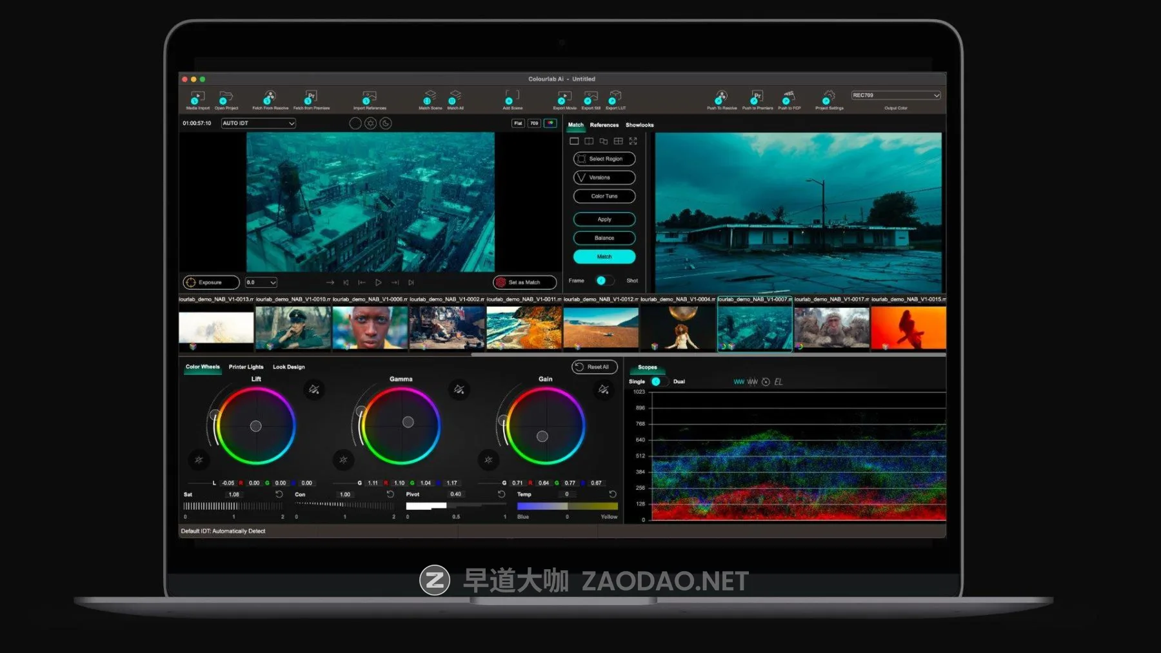Open Project Settings gear icon
This screenshot has width=1161, height=653.
coord(829,97)
